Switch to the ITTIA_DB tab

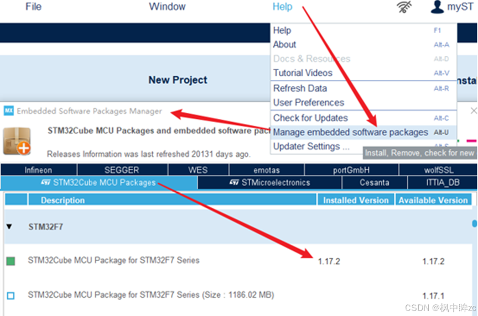pos(443,183)
